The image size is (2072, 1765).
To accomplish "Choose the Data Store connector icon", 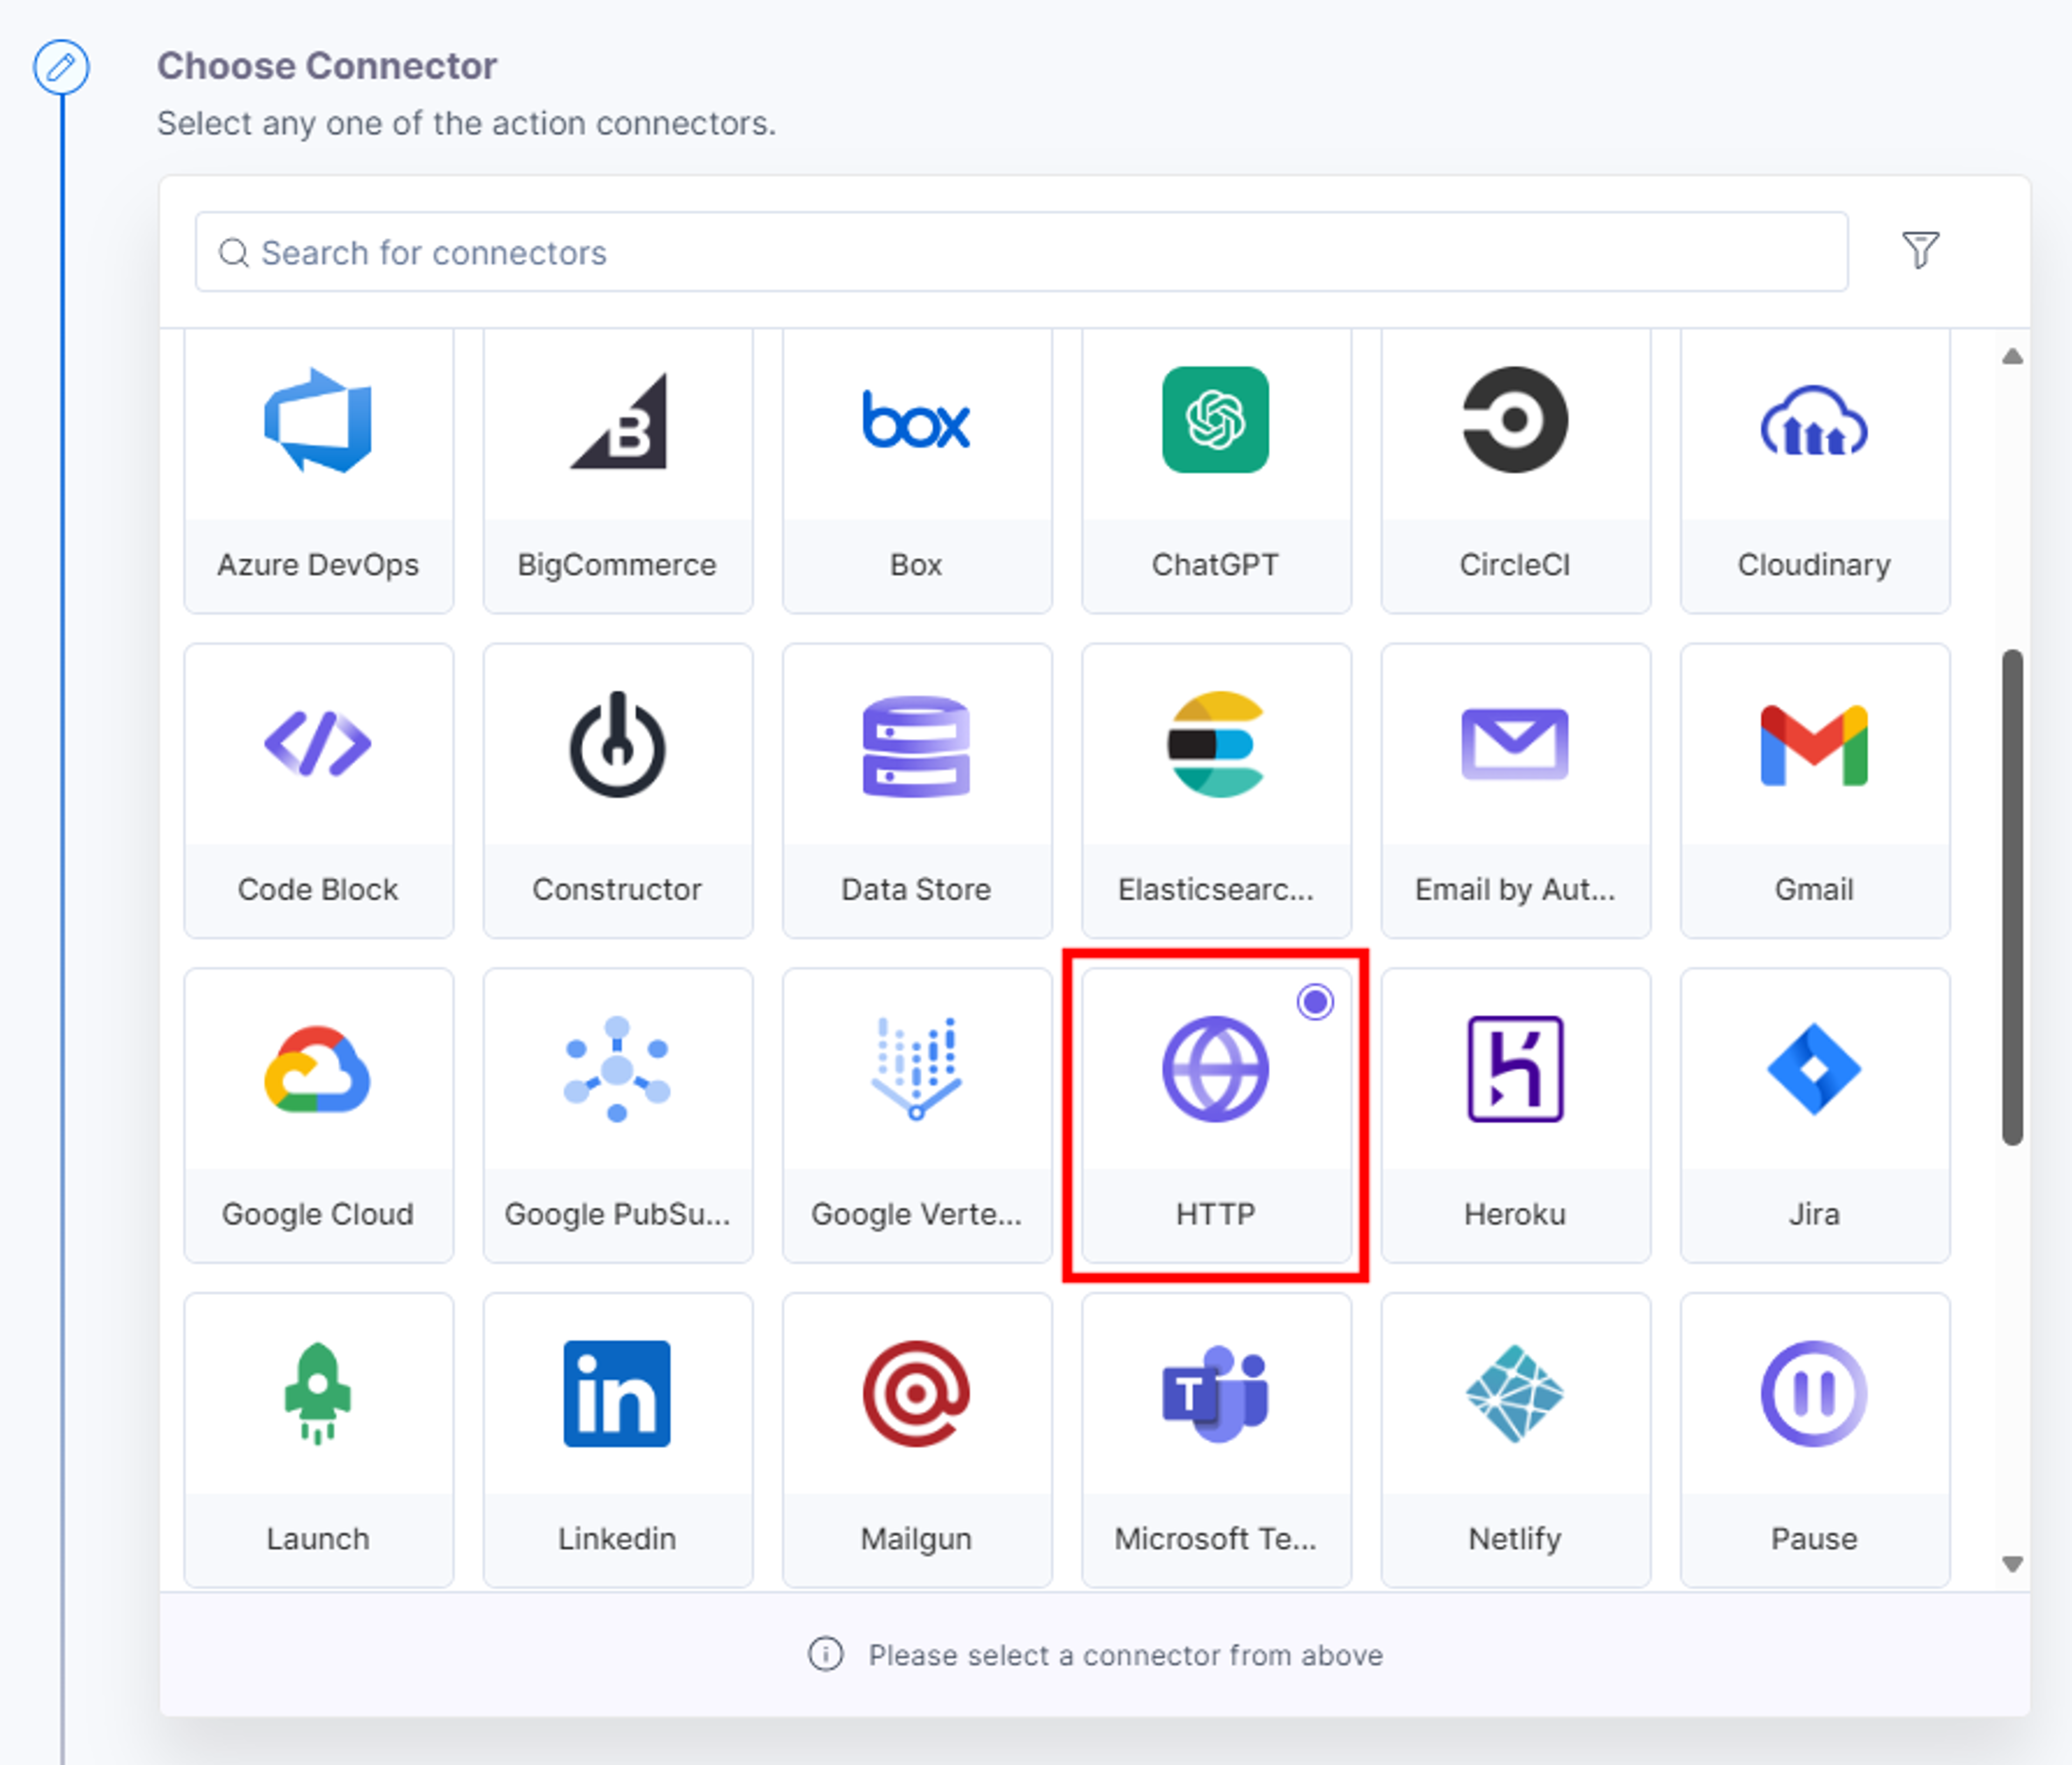I will coord(916,745).
